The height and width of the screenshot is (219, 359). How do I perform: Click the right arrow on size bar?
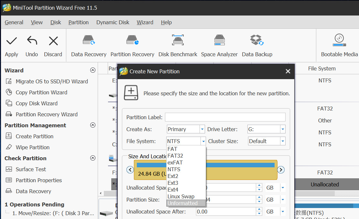coord(281,170)
